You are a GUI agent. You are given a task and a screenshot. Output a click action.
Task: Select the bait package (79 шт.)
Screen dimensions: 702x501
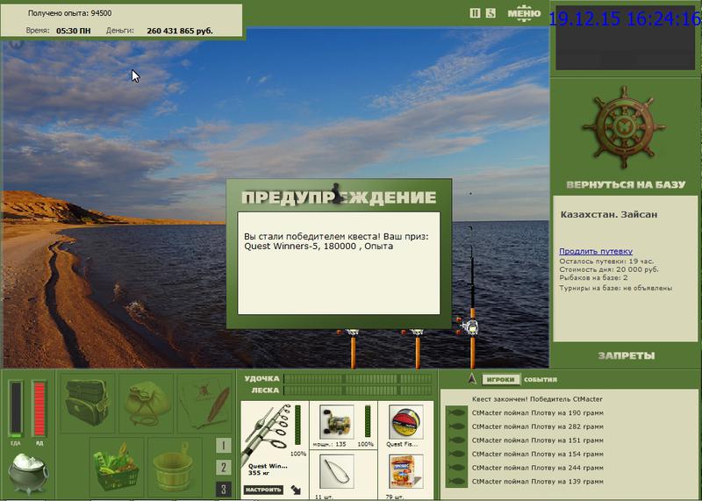coord(406,471)
